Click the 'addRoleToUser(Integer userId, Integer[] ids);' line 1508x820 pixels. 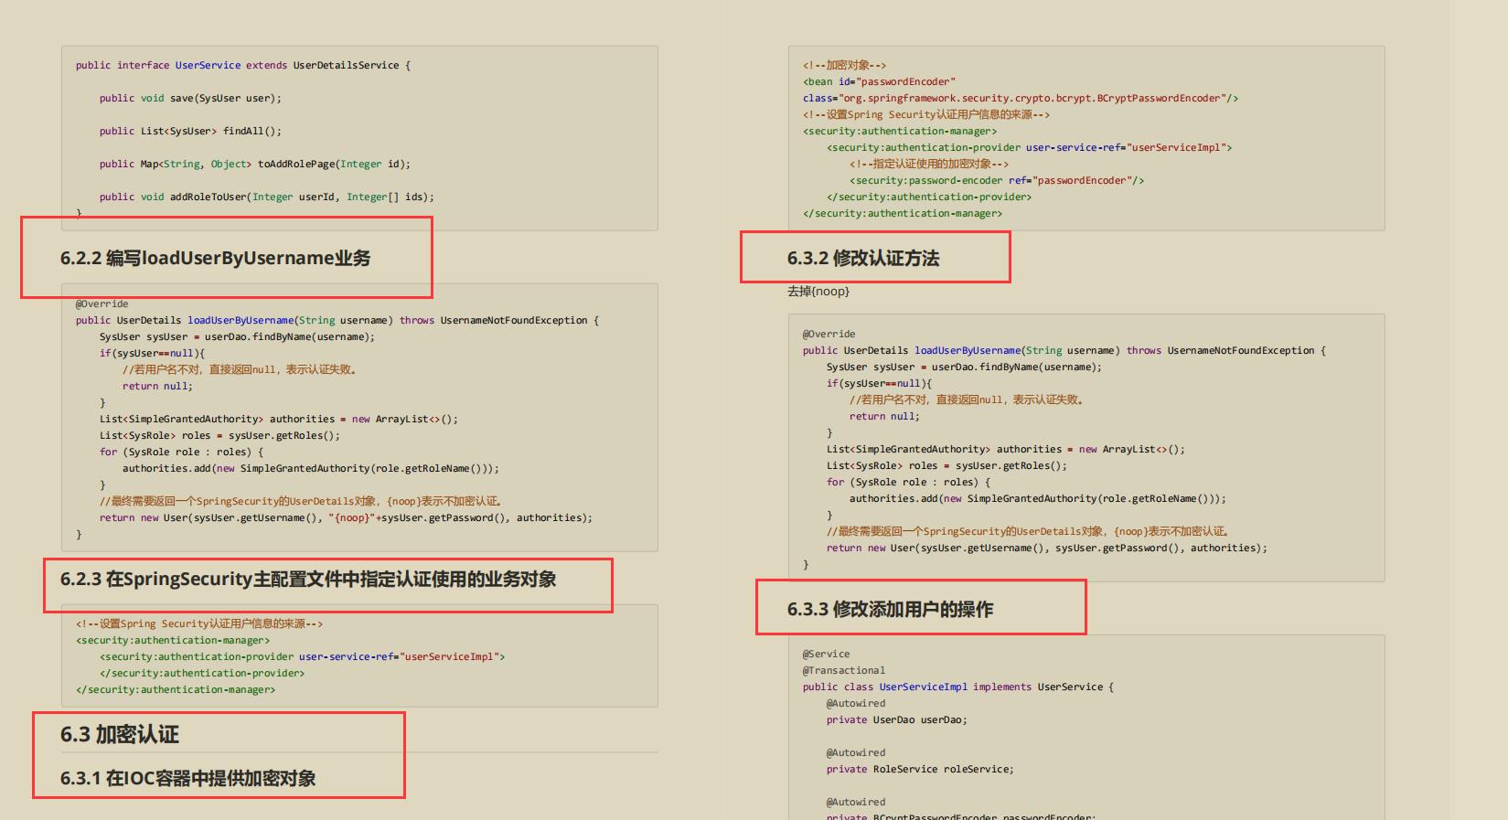[x=267, y=197]
